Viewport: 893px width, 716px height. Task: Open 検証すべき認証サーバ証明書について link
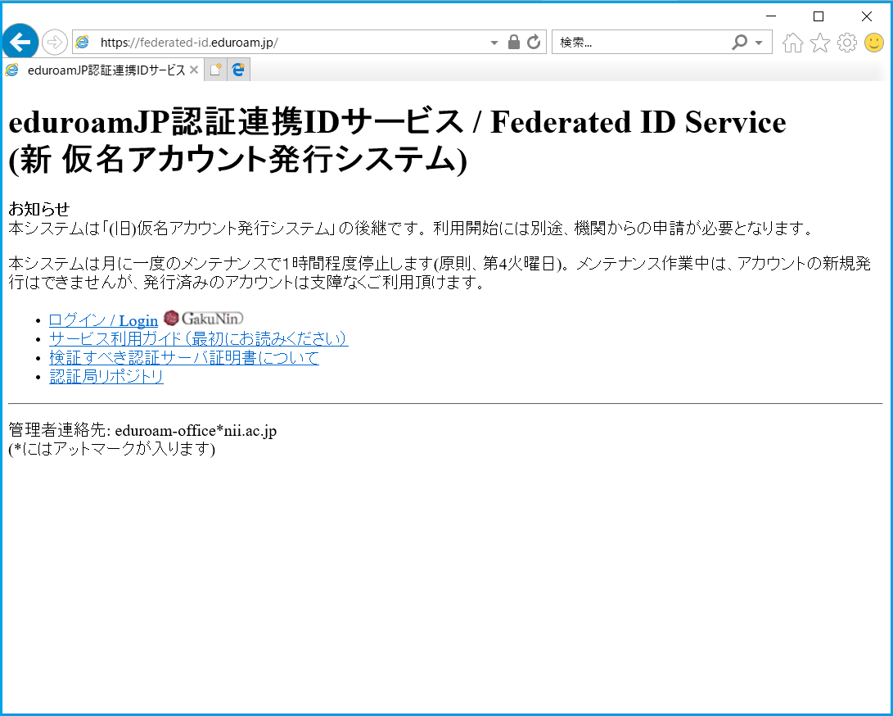pyautogui.click(x=184, y=357)
